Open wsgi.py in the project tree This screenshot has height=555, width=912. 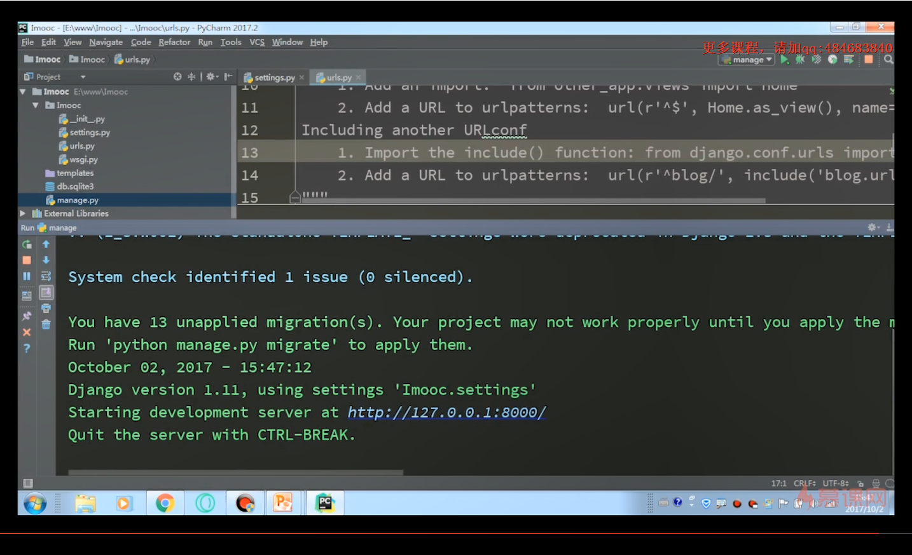pos(78,159)
